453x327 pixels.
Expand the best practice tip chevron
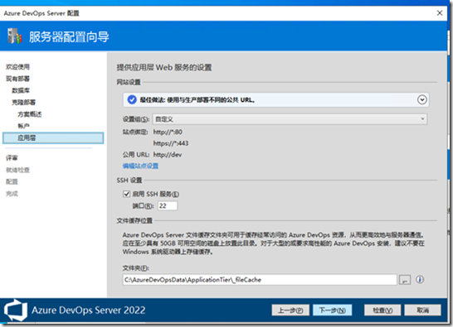pyautogui.click(x=422, y=100)
